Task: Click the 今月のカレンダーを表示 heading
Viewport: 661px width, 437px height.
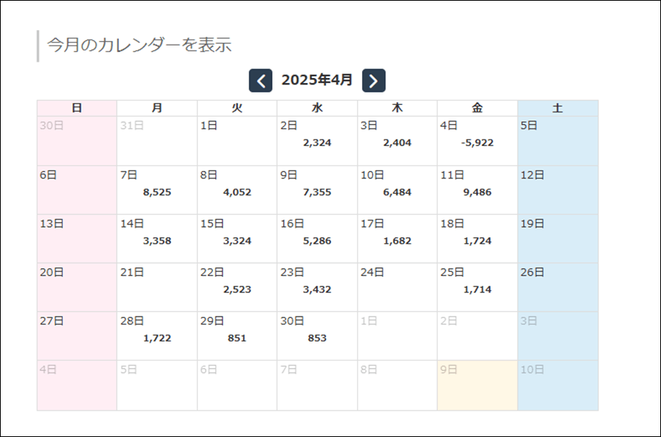Action: (140, 46)
